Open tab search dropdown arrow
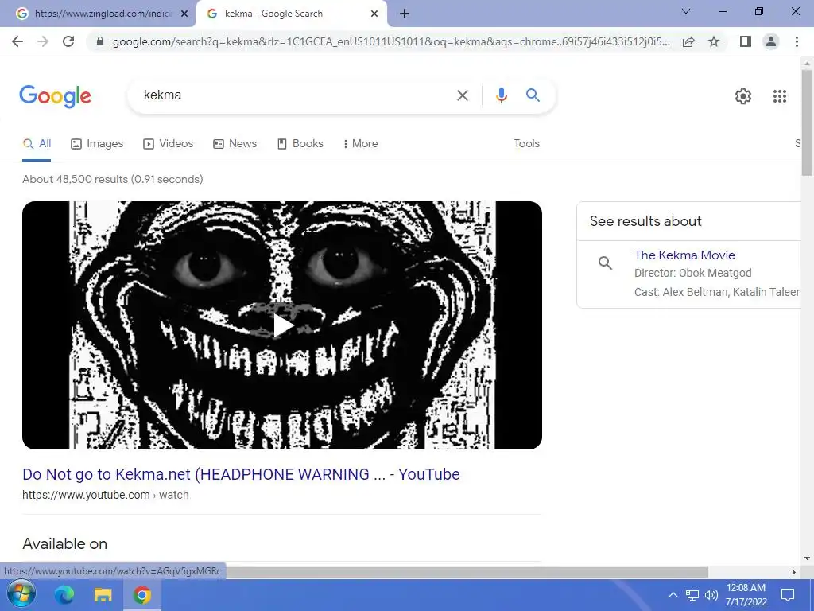 tap(685, 11)
